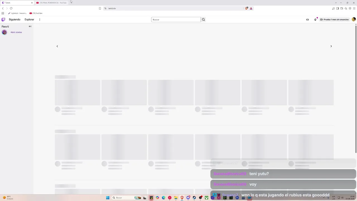
Task: Open site settings icon in address bar
Action: [105, 8]
